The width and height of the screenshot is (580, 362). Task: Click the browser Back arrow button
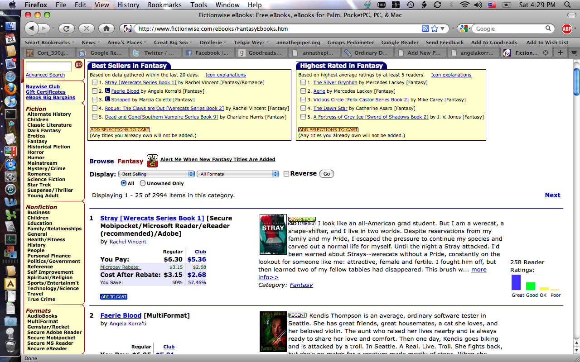(31, 29)
